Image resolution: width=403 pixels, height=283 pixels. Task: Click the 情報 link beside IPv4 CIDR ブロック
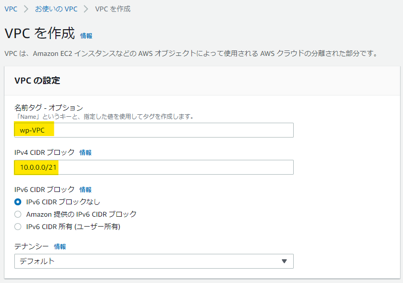[x=86, y=152]
